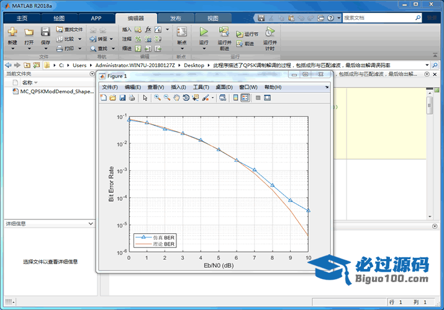Select the Pan hand tool in Figure 1
The width and height of the screenshot is (444, 310).
(176, 98)
